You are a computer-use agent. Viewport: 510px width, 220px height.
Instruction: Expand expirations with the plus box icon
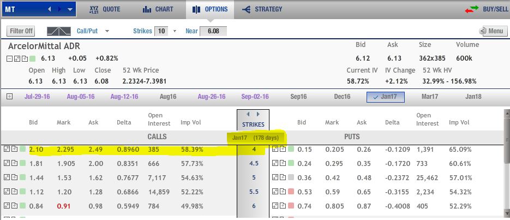pos(9,96)
